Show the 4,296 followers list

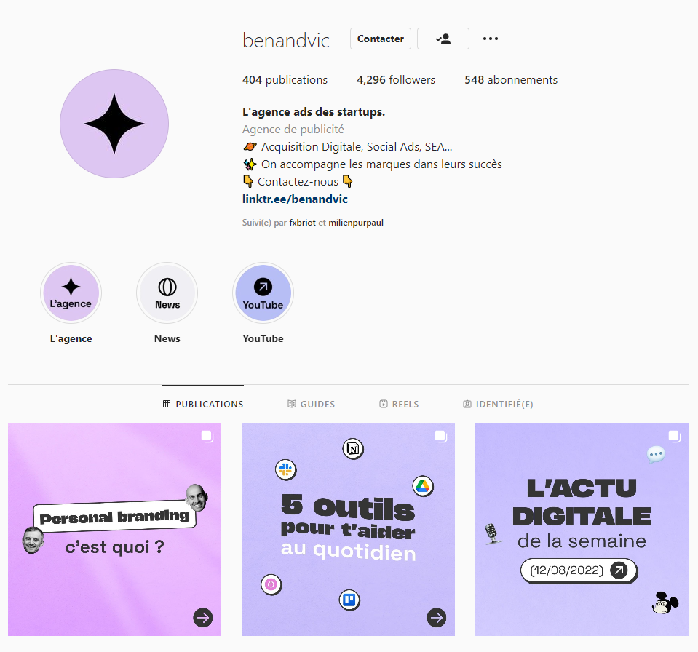pyautogui.click(x=396, y=79)
